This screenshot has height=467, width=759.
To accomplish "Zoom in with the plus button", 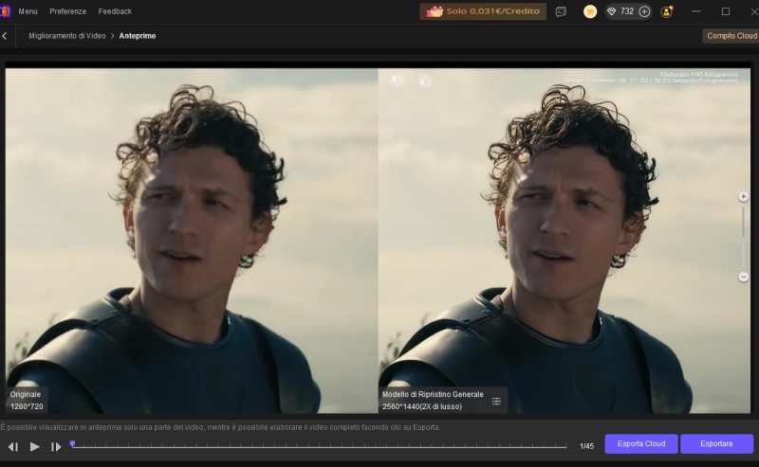I will (743, 196).
